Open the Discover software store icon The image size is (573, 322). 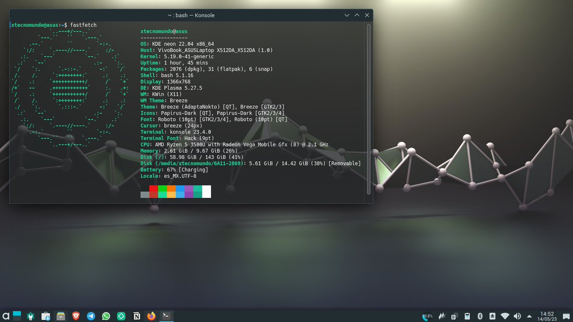46,316
